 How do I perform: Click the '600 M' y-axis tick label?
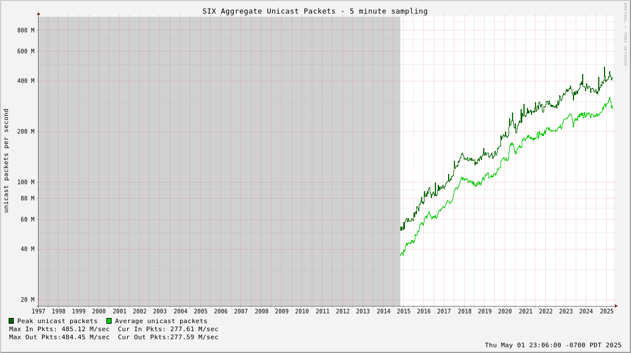coord(26,51)
